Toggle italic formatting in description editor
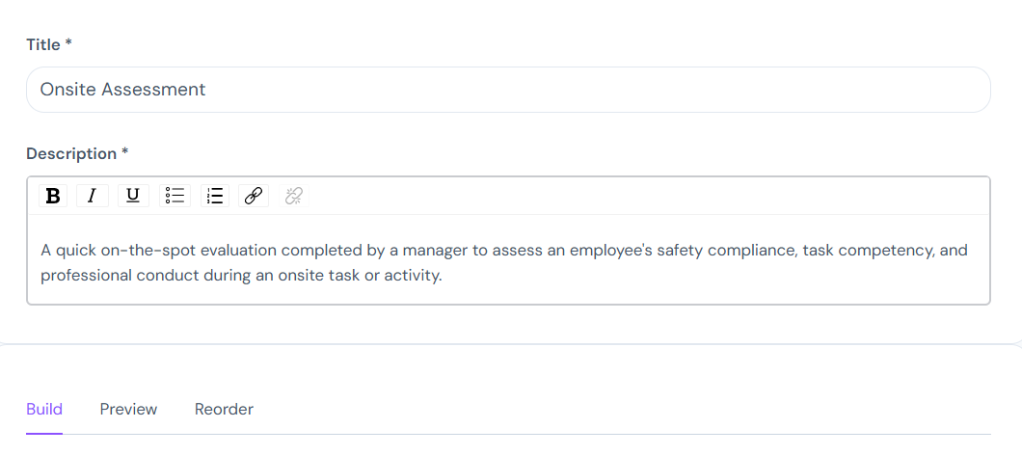This screenshot has height=455, width=1022. (93, 196)
